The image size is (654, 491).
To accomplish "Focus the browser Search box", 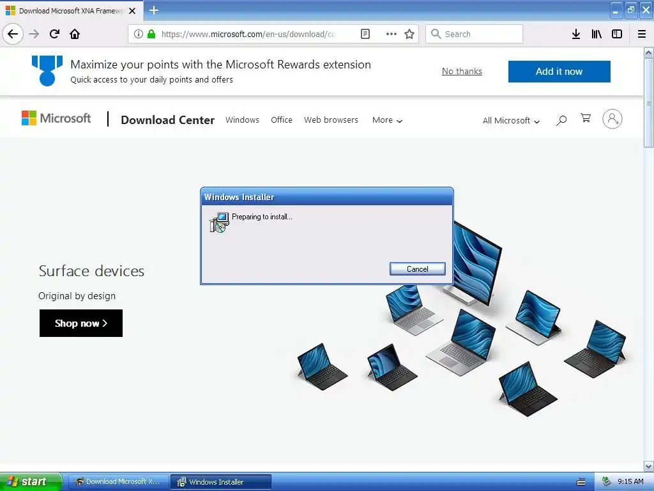I will click(x=474, y=34).
